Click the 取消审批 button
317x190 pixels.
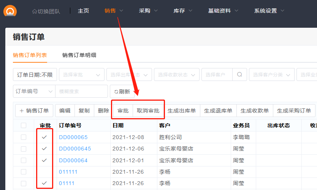[148, 111]
